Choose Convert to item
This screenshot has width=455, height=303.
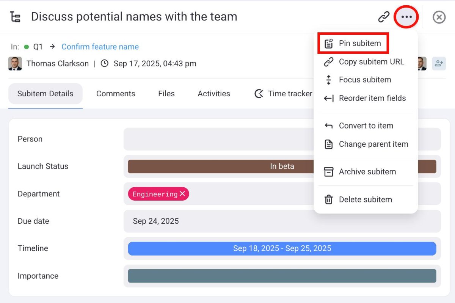pyautogui.click(x=366, y=126)
